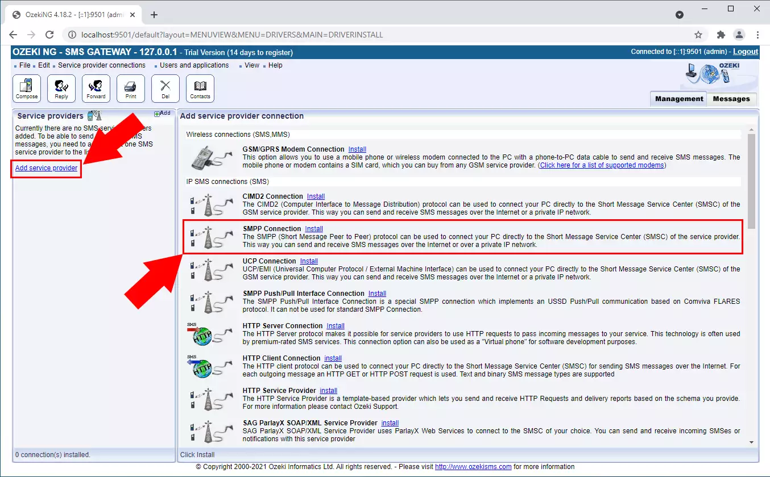Open the Chrome profile avatar
Screen dimensions: 770x477
pyautogui.click(x=739, y=35)
